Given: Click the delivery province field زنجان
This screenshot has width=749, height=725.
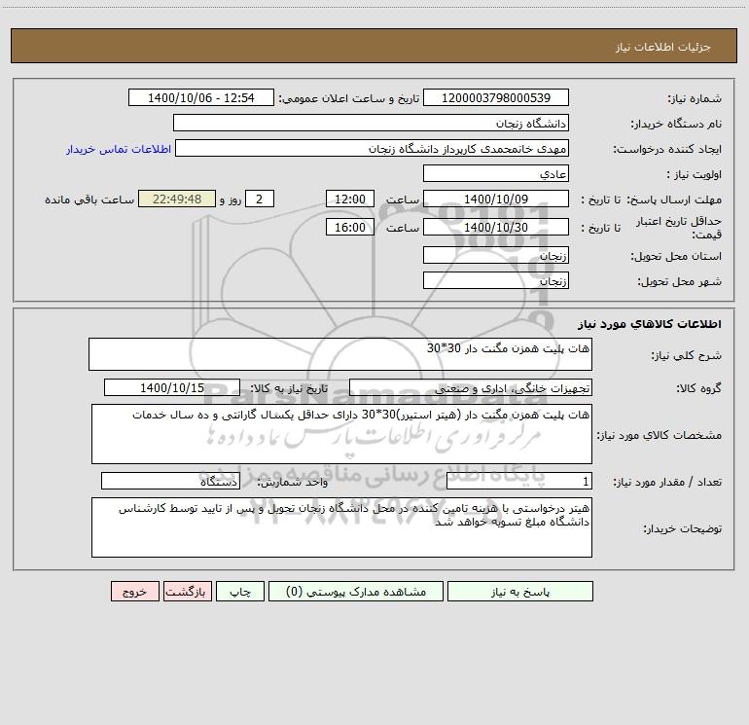Looking at the screenshot, I should tap(496, 255).
